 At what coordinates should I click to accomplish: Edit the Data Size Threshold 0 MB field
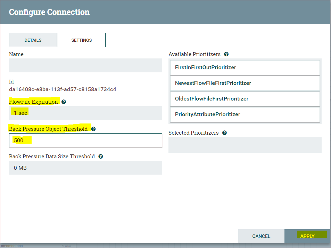click(85, 168)
